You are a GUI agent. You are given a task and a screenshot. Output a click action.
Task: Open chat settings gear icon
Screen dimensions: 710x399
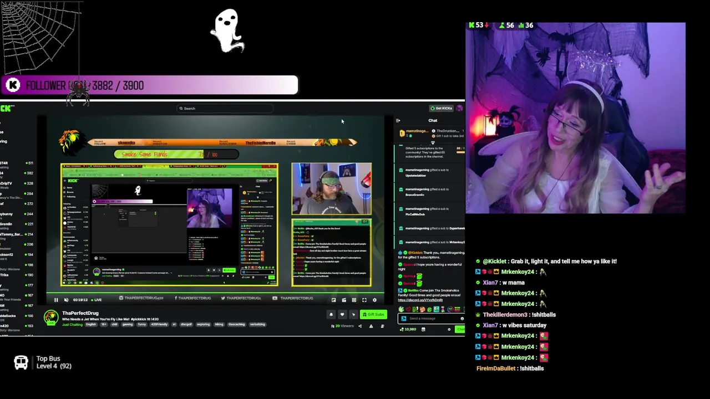click(449, 329)
